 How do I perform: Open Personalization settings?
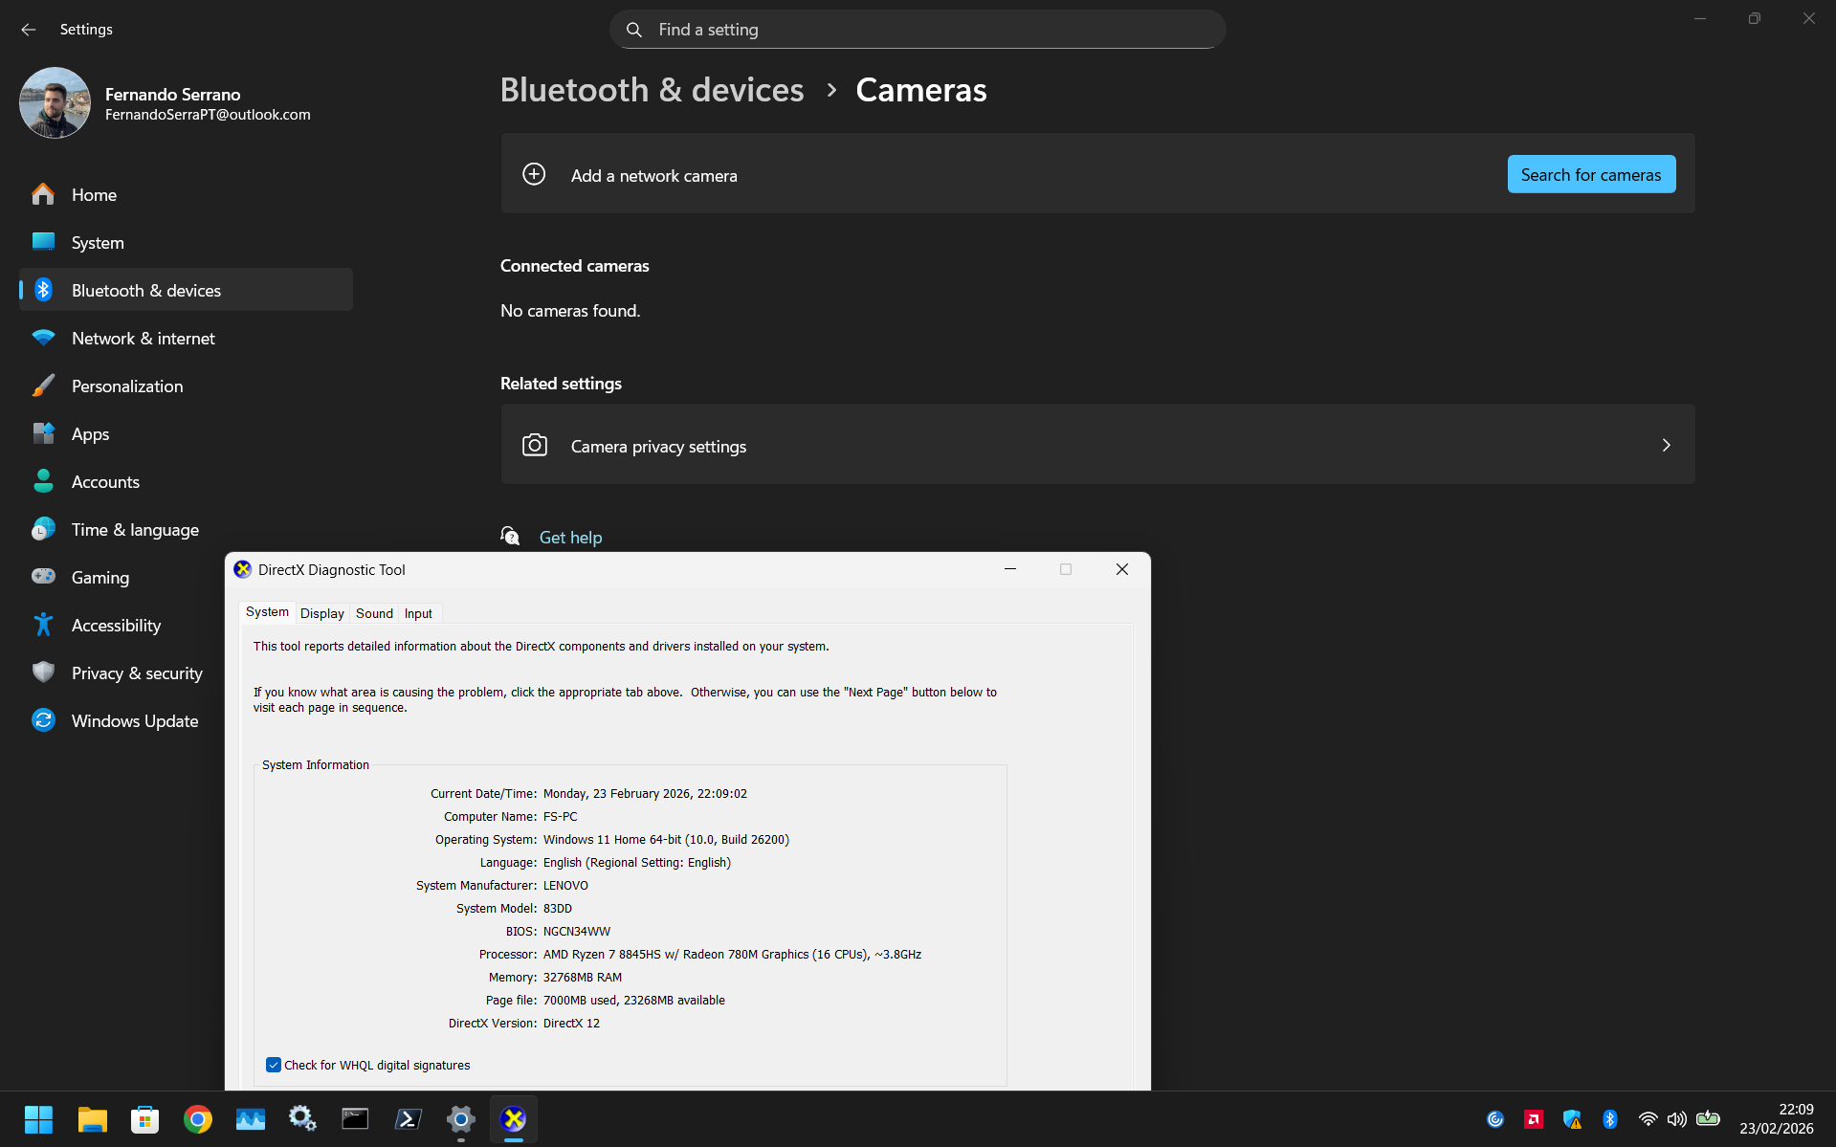[x=186, y=386]
